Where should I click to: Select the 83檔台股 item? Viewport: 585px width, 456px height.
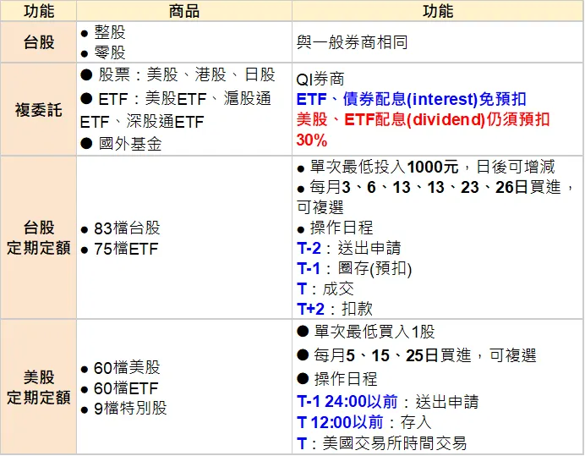tap(127, 228)
